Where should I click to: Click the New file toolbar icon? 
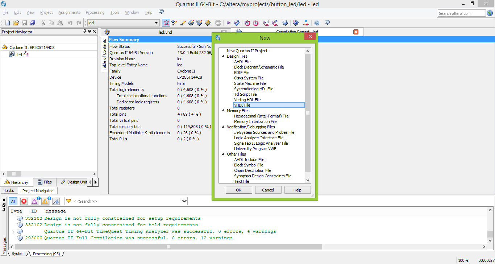7,23
